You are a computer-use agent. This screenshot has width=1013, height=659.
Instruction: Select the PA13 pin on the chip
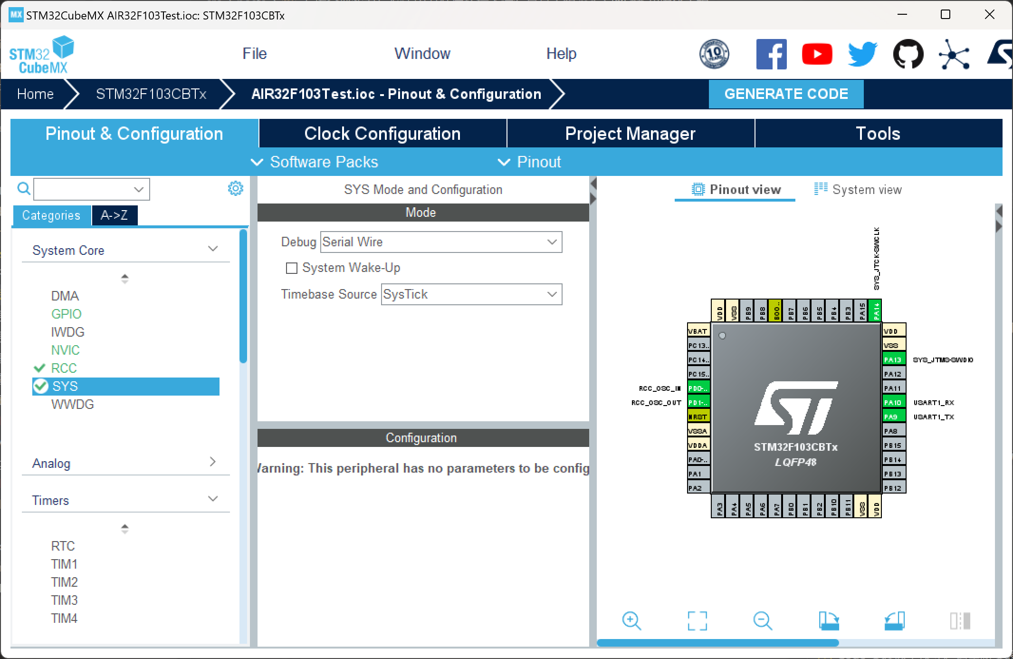(x=893, y=360)
